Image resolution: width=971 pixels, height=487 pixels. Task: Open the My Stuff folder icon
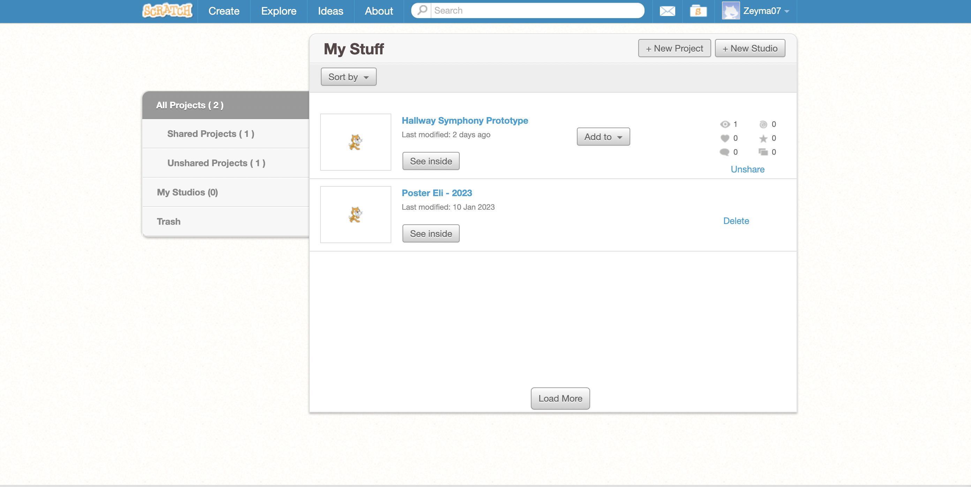coord(698,11)
